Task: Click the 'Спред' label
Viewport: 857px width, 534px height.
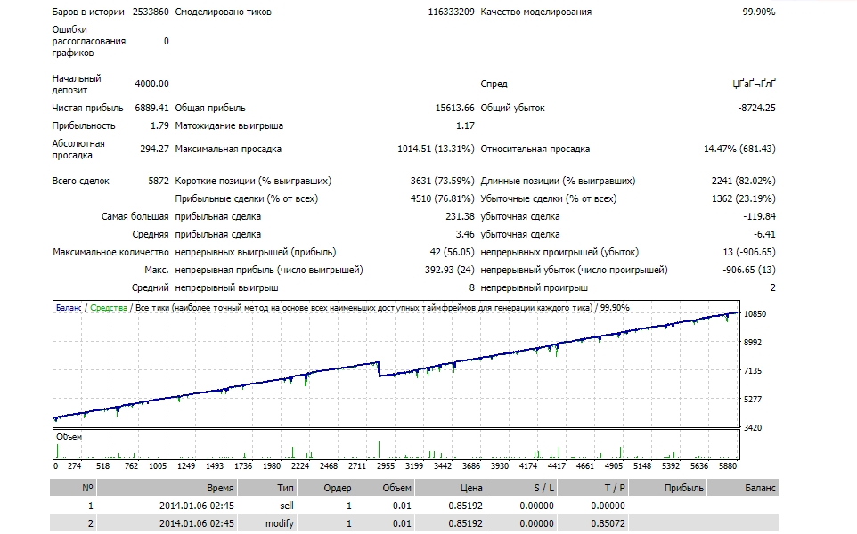Action: click(494, 84)
